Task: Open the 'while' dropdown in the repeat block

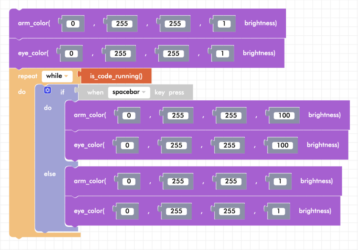Action: tap(57, 76)
